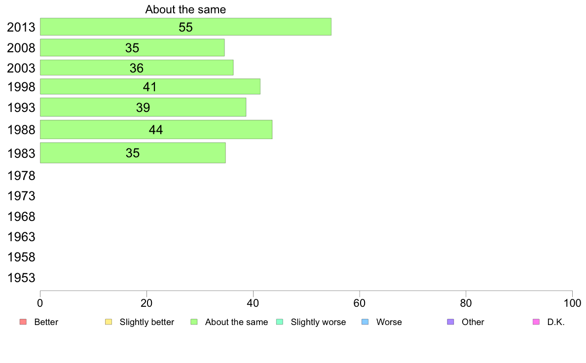586x363 pixels.
Task: Click the 1983 bar showing 35
Action: (x=133, y=153)
